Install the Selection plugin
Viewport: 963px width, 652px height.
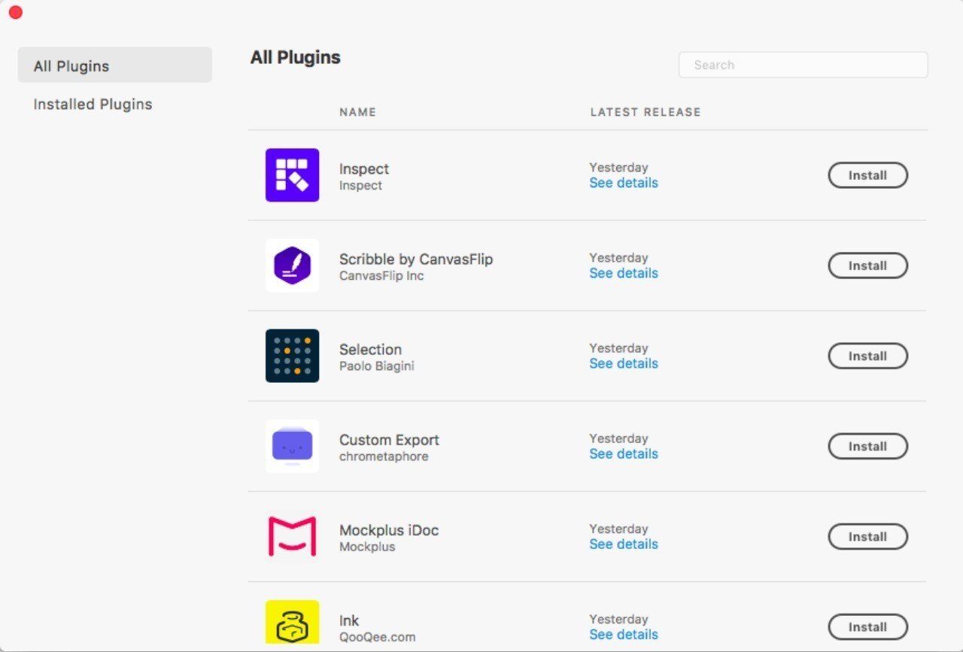pos(867,356)
